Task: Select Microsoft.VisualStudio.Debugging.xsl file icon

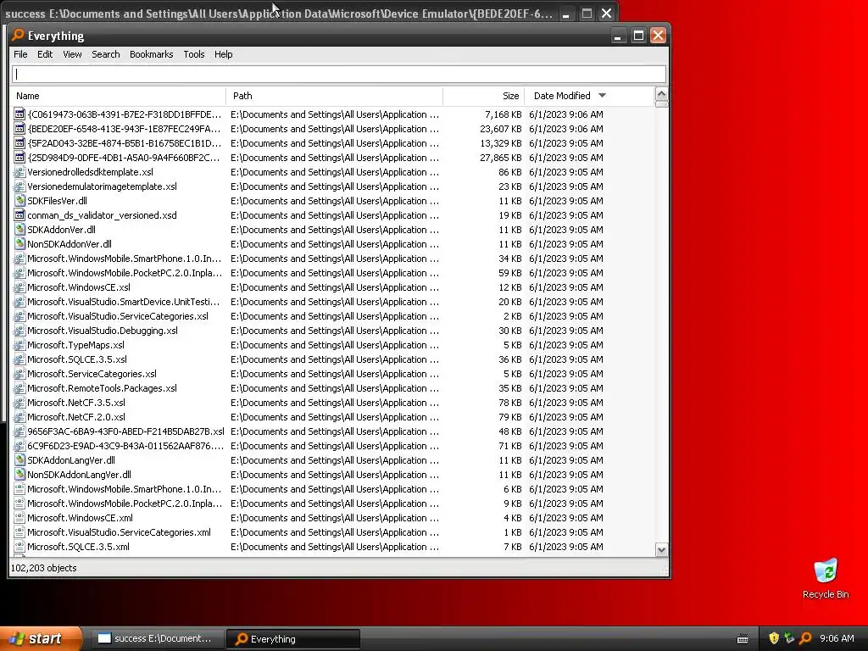Action: coord(19,331)
